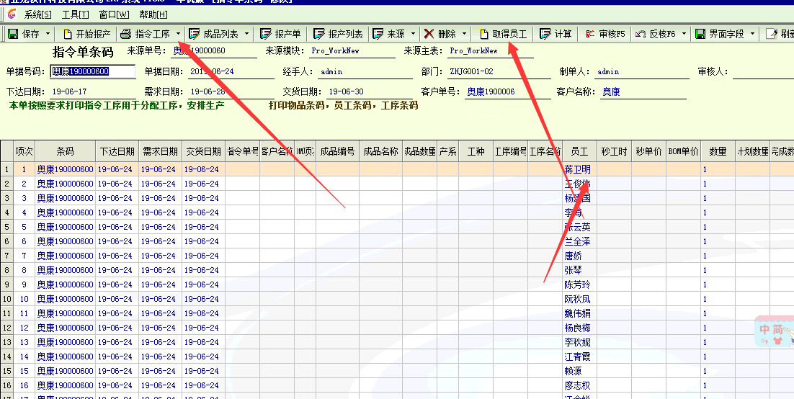Image resolution: width=794 pixels, height=399 pixels.
Task: Click the 报产单 toolbar icon
Action: 266,34
